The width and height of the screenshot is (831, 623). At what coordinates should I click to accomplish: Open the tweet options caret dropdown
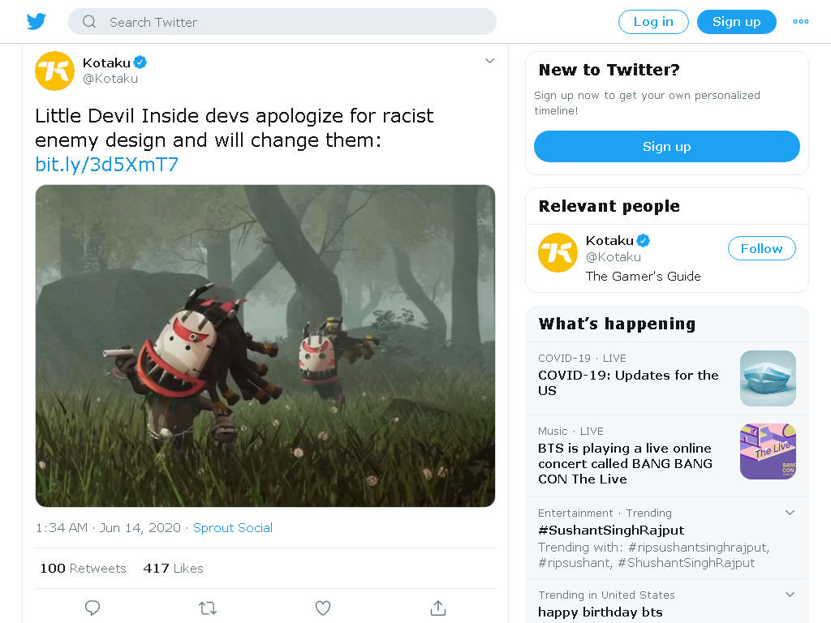coord(489,61)
